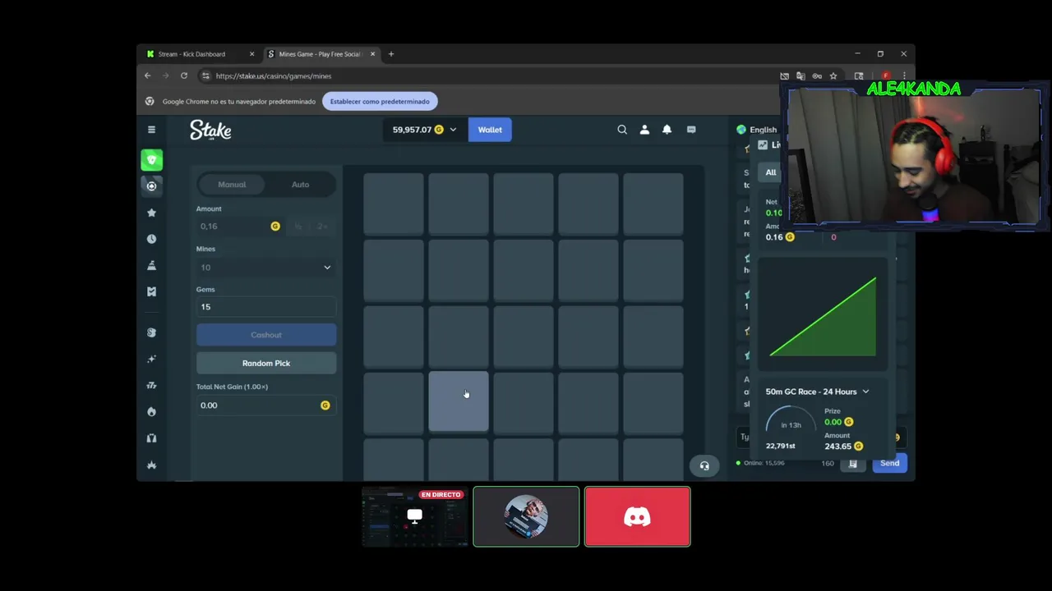The image size is (1052, 591).
Task: Click the casino chip sidebar icon
Action: (151, 186)
